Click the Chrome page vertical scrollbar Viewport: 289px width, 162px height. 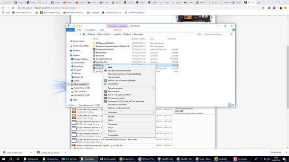point(288,77)
